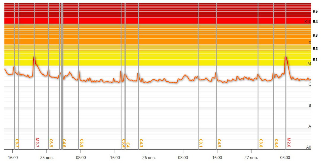Image resolution: width=321 pixels, height=164 pixels.
Task: Click the C3.1 flare label
Action: [x=201, y=143]
